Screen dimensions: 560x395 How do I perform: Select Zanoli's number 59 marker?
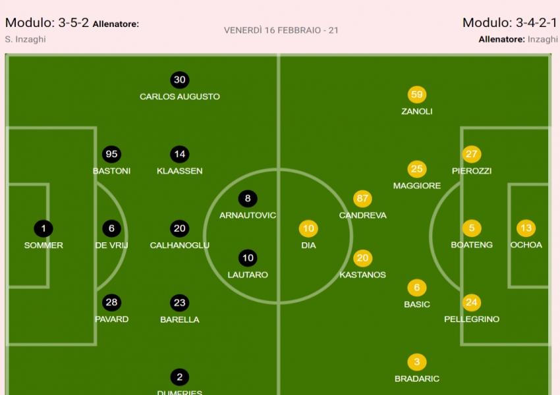(416, 95)
